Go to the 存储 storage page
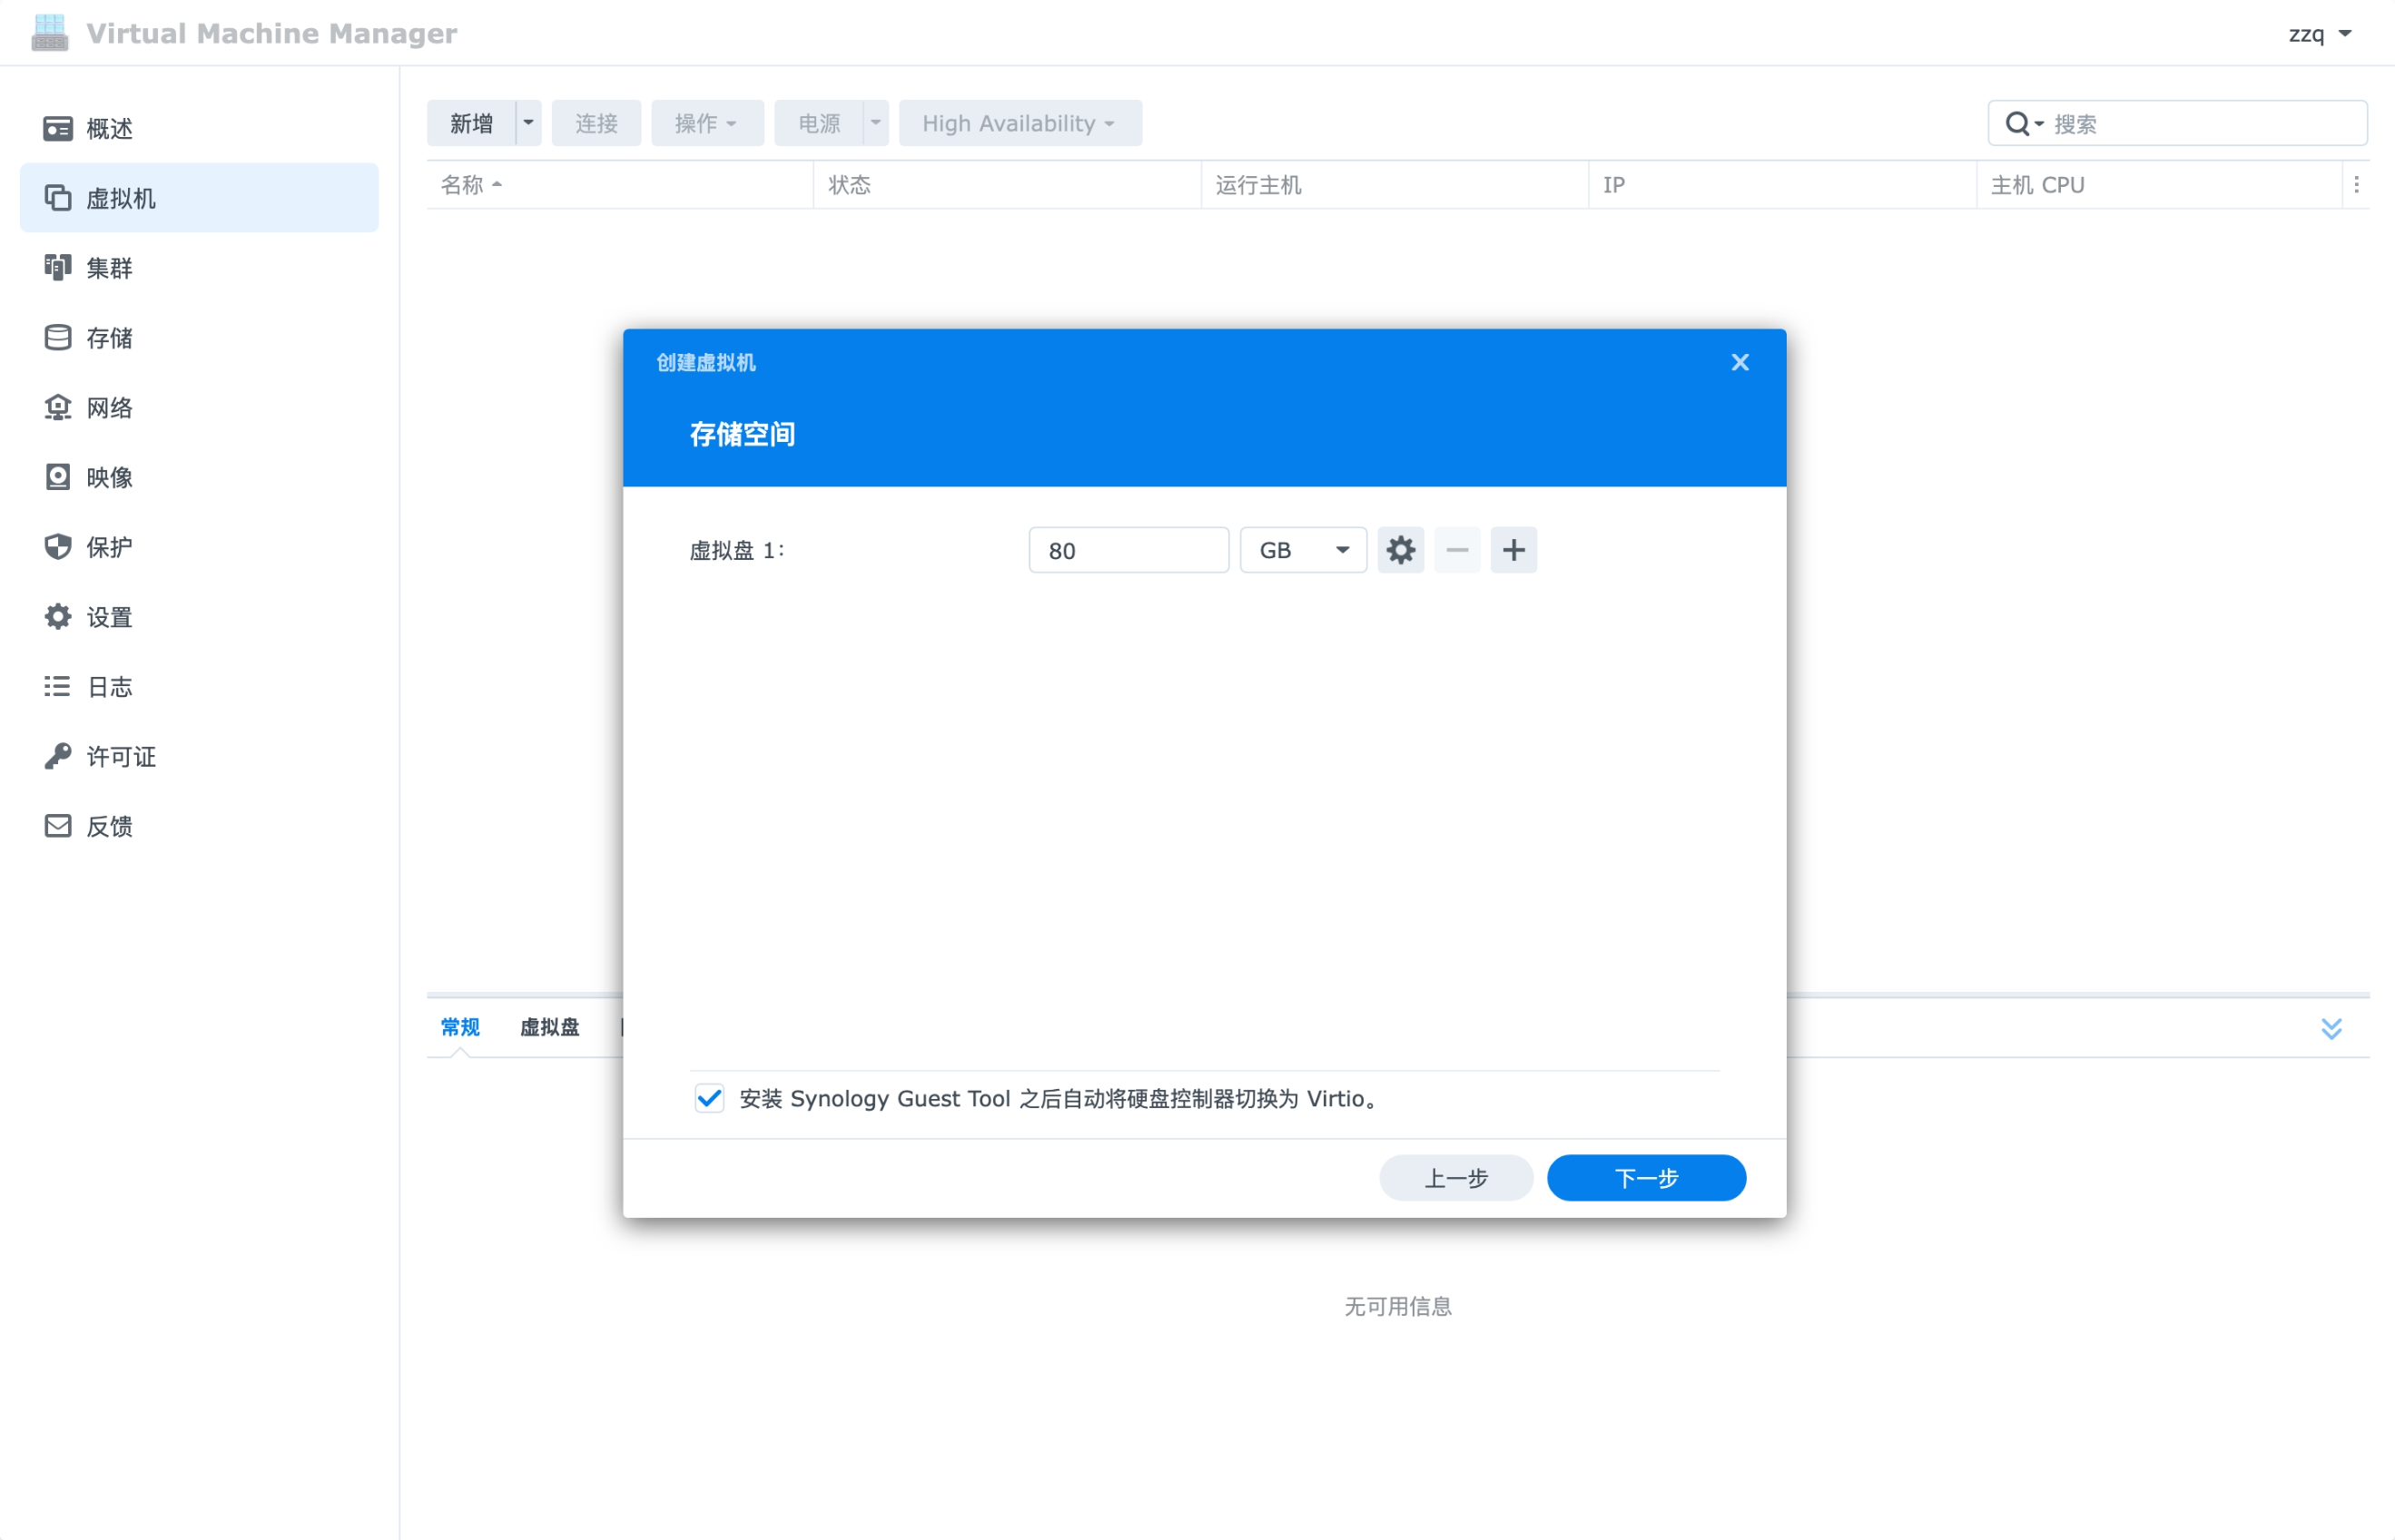Image resolution: width=2395 pixels, height=1540 pixels. 108,338
